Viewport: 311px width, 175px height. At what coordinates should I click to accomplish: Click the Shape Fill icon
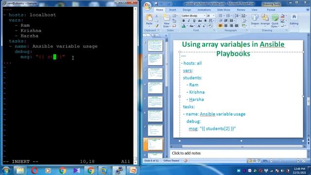point(283,16)
